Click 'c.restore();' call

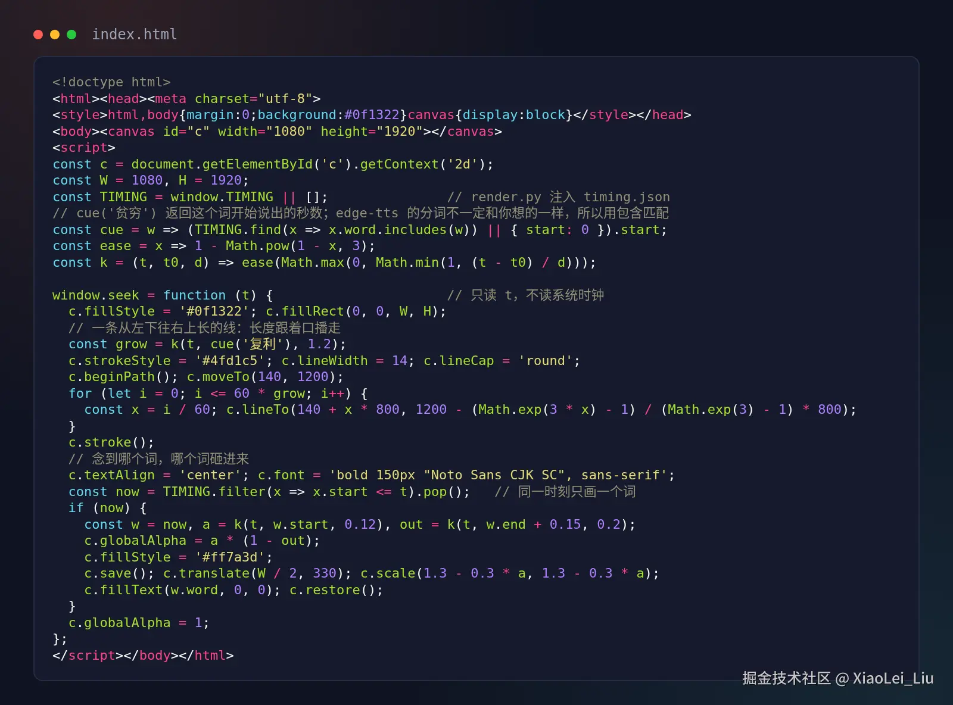pos(336,590)
